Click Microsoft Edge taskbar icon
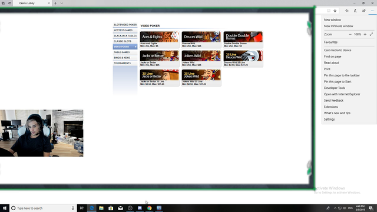The height and width of the screenshot is (212, 377). [92, 208]
